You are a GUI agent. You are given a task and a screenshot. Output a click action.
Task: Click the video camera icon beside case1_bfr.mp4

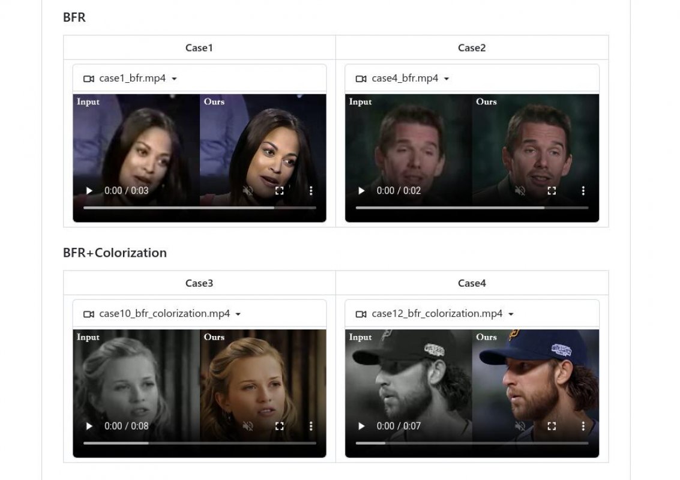point(89,78)
